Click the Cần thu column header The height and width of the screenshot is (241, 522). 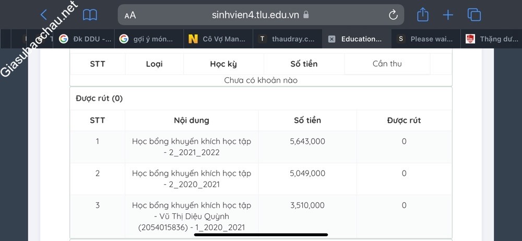387,64
